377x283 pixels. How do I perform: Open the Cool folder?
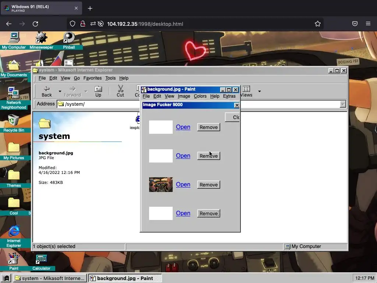click(x=14, y=206)
